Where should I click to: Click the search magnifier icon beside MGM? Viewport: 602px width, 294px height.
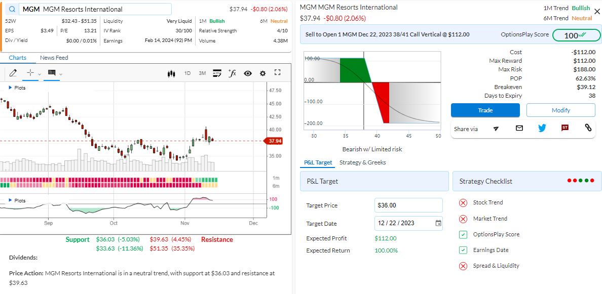(x=12, y=9)
